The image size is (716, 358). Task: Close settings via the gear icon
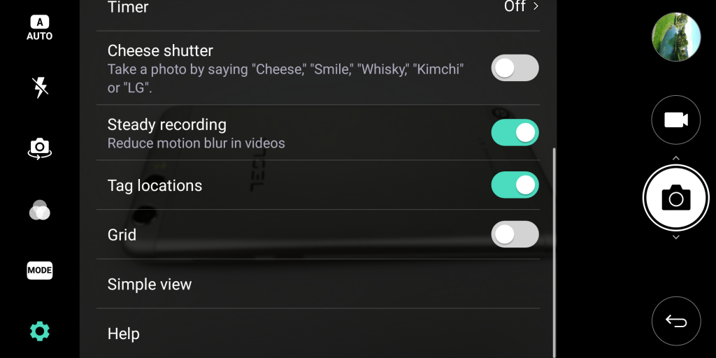tap(40, 331)
